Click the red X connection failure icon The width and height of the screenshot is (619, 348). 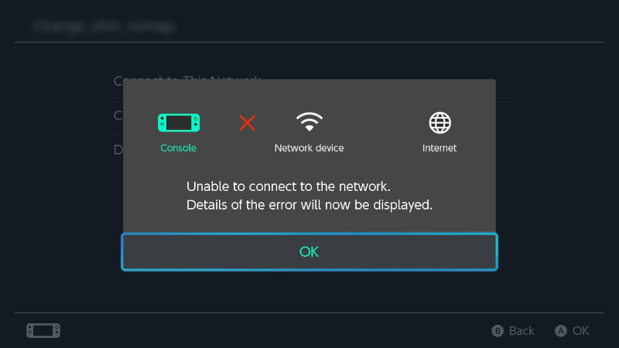[x=247, y=123]
